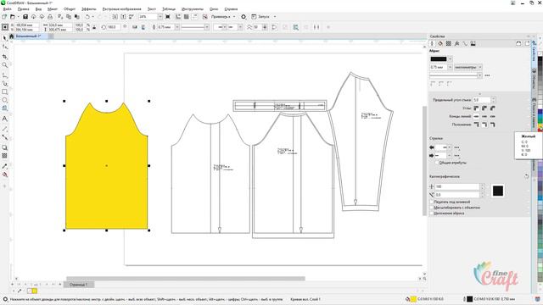Click the full-screen preview icon
The width and height of the screenshot is (543, 305).
(x=168, y=17)
